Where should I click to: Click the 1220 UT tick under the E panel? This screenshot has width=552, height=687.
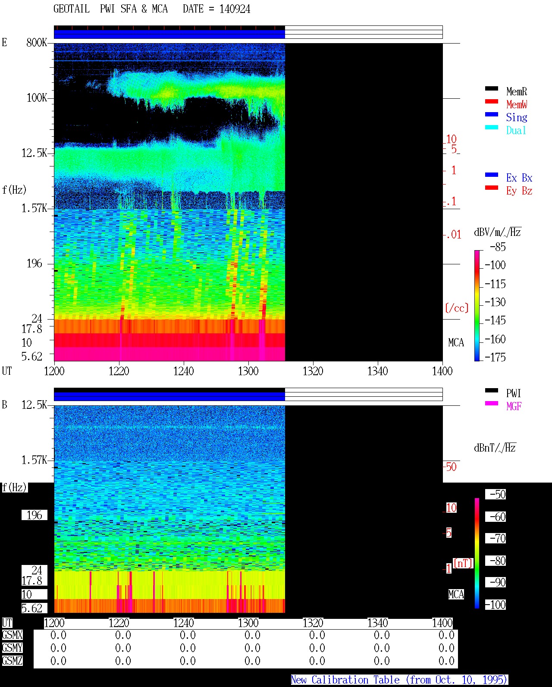click(x=119, y=371)
